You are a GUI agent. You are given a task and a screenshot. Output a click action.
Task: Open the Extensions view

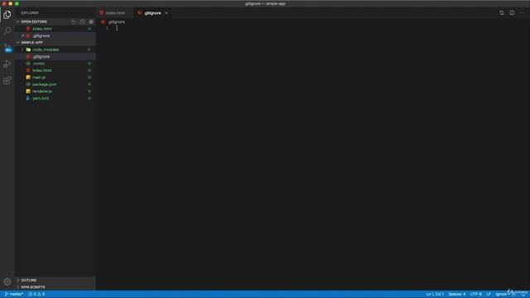pyautogui.click(x=7, y=80)
